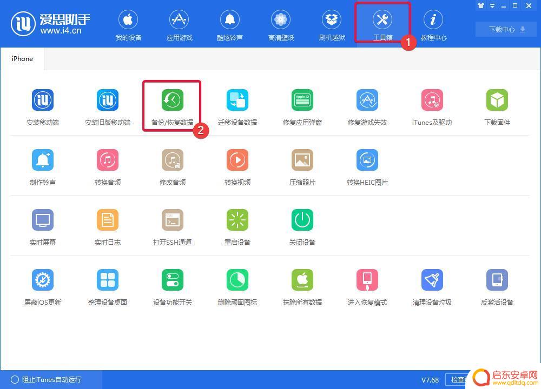Click 进入恢复模式 recovery mode tool

tap(367, 287)
